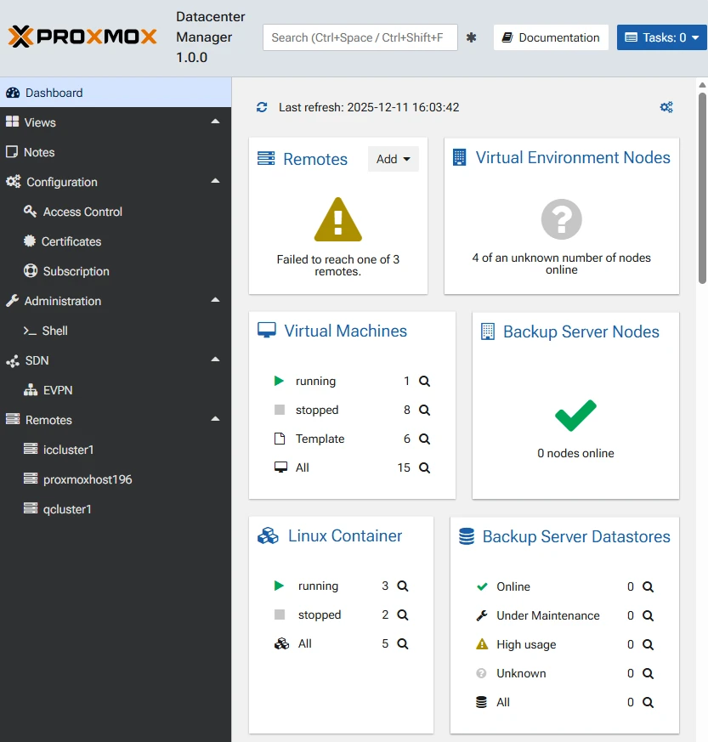Open the Tasks: 0 dropdown

tap(661, 37)
